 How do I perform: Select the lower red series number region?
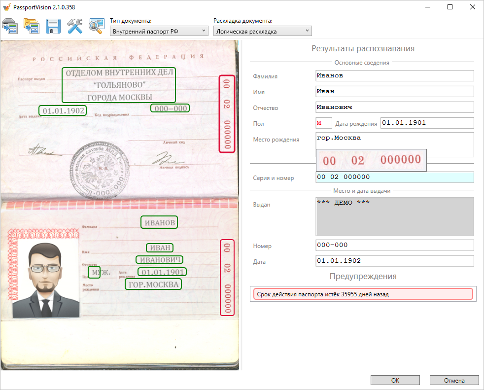[227, 278]
